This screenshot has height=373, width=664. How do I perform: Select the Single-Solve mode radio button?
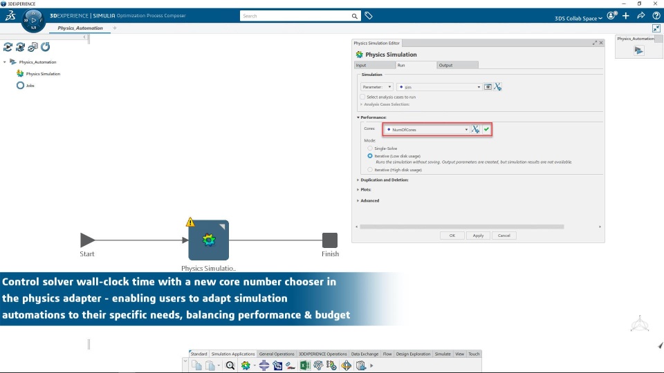[x=370, y=149]
